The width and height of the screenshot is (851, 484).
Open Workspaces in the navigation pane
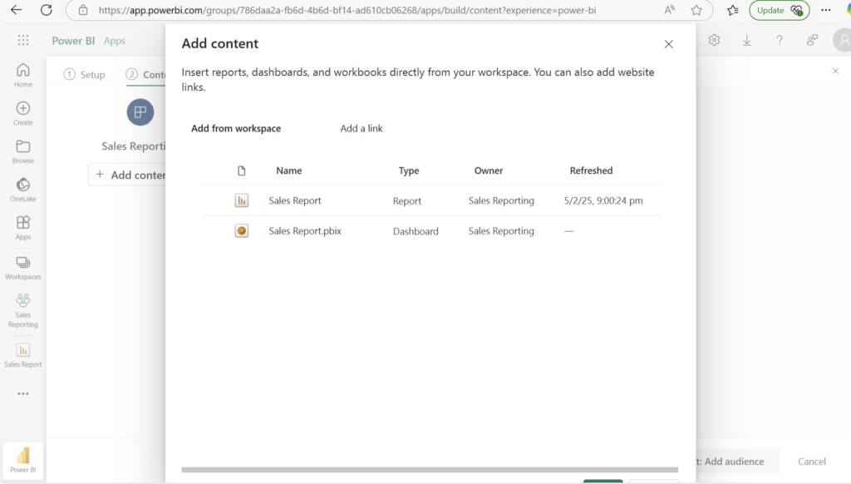click(23, 267)
